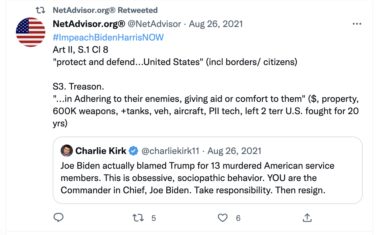This screenshot has height=235, width=378.
Task: Like the tweet with the heart icon
Action: [x=222, y=218]
